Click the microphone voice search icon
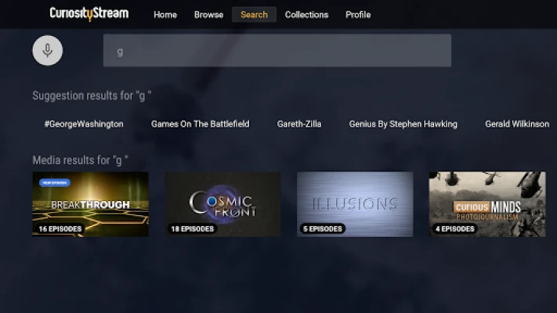Image resolution: width=557 pixels, height=313 pixels. pos(47,51)
